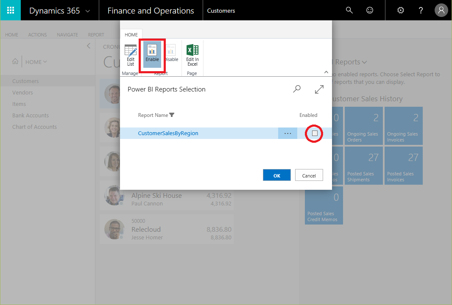Select Items in the sidebar
This screenshot has height=305, width=452.
coord(19,104)
